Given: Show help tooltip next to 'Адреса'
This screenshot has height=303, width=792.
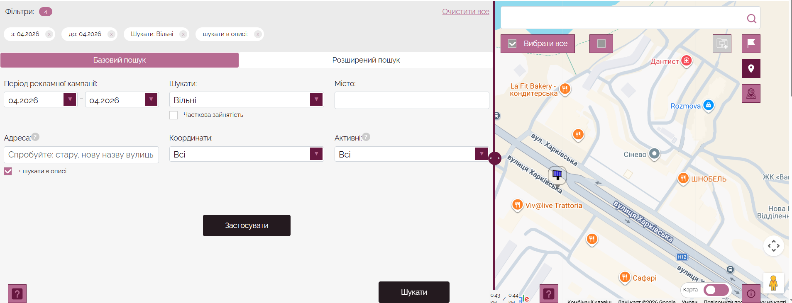Looking at the screenshot, I should [35, 137].
